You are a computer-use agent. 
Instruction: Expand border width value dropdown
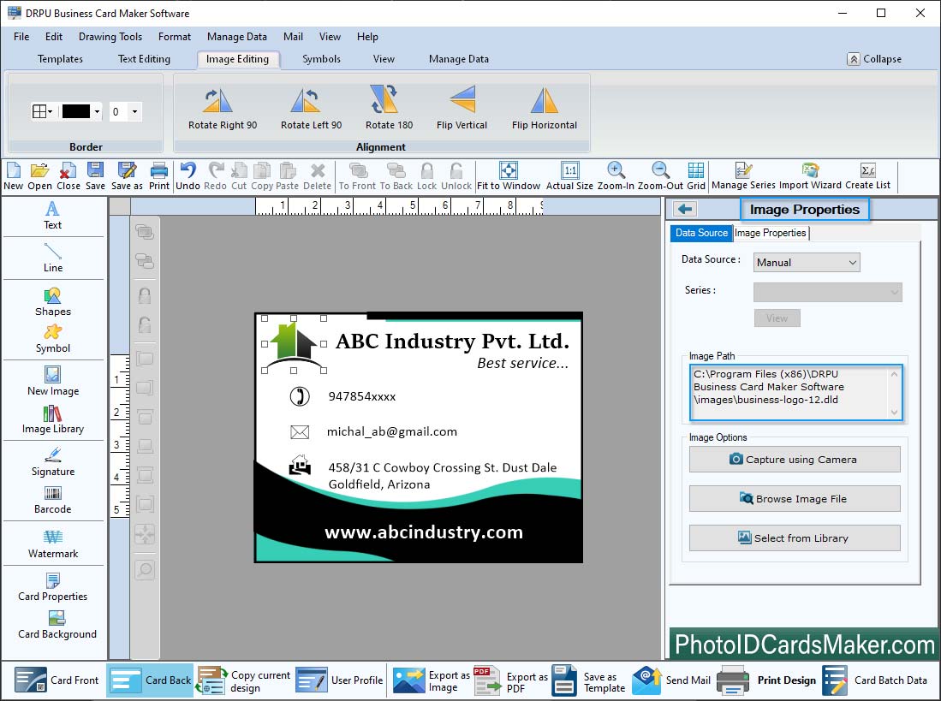coord(135,111)
